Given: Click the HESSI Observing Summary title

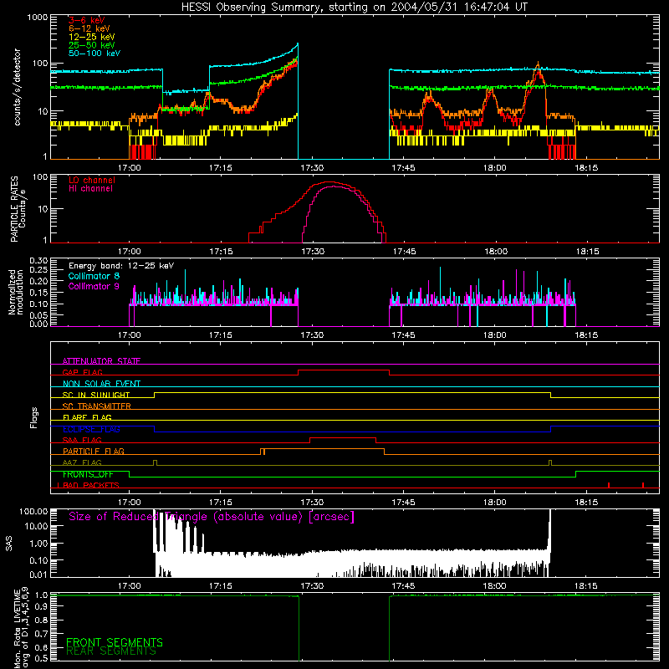Looking at the screenshot, I should click(354, 8).
